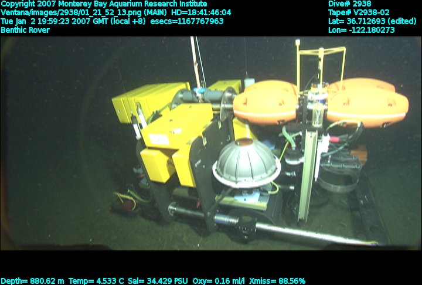Click the silver dome on the rover
The width and height of the screenshot is (422, 285).
246,162
